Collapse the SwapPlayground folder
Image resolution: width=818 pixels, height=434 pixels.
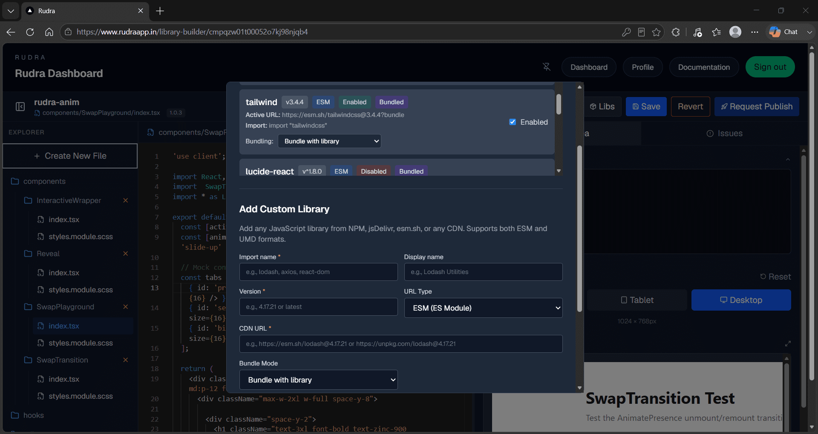tap(59, 307)
